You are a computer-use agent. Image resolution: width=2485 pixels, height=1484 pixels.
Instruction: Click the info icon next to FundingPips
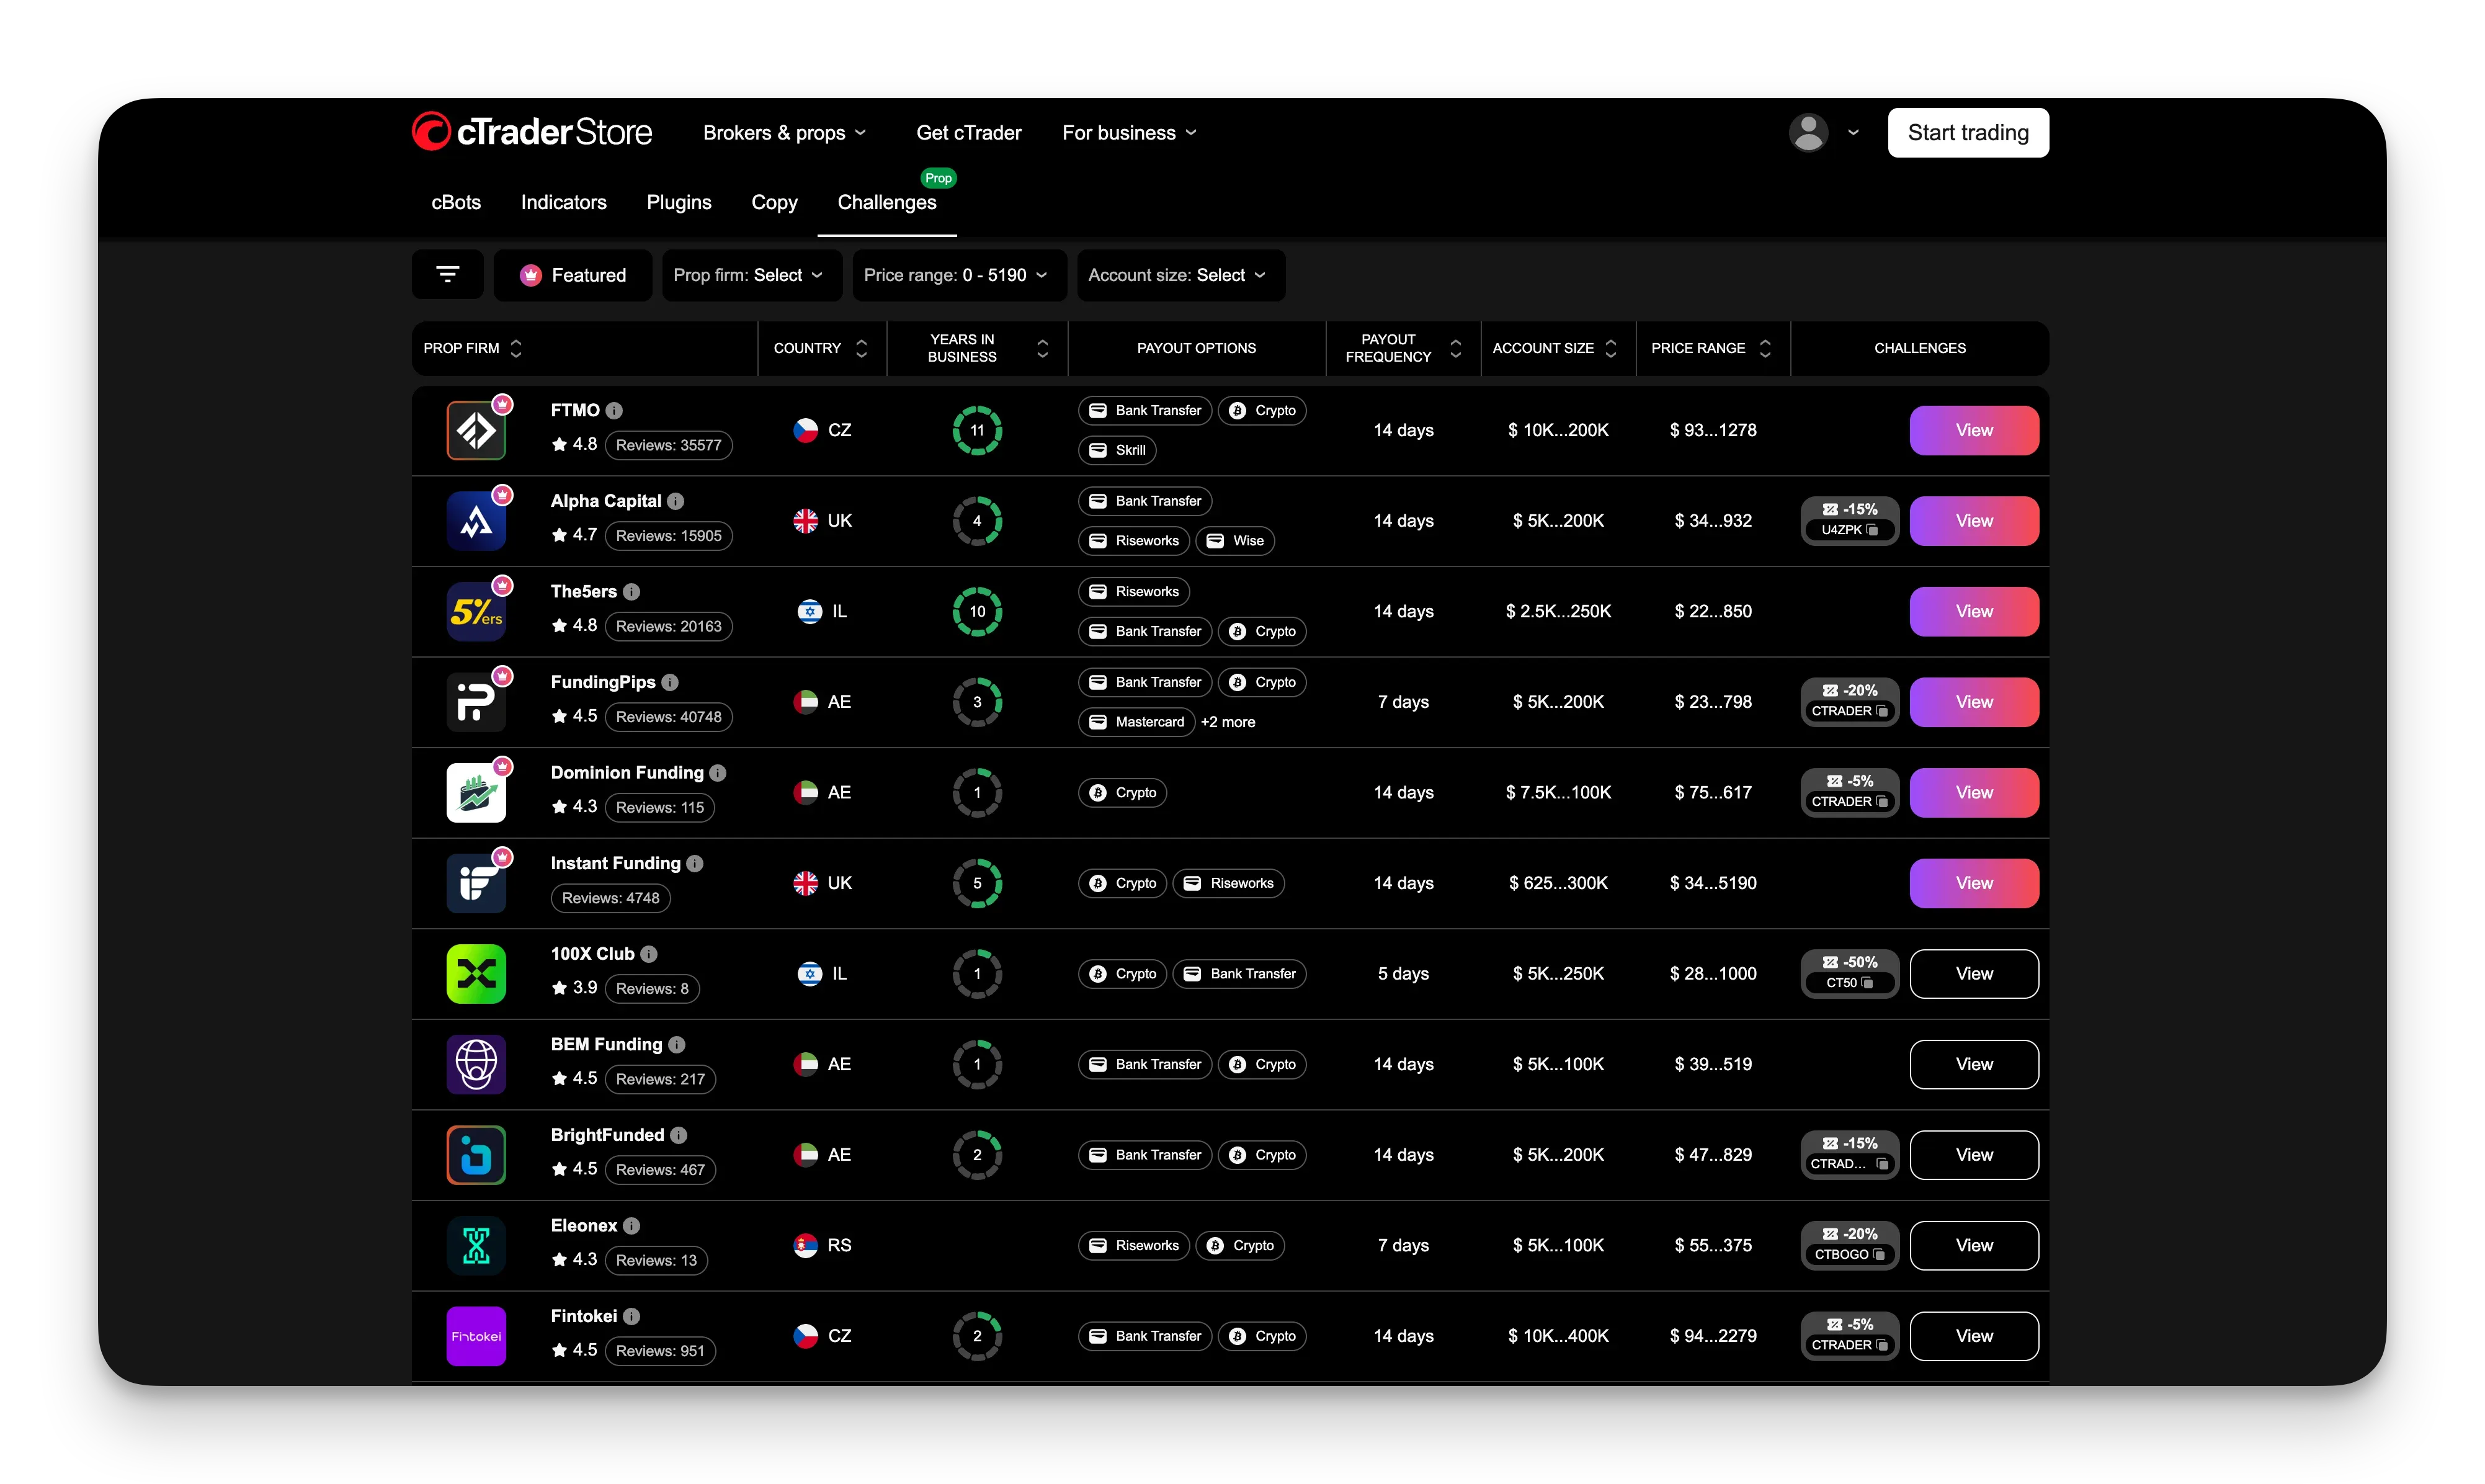670,682
